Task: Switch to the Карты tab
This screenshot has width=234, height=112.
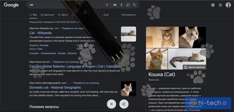Action: coord(63,15)
